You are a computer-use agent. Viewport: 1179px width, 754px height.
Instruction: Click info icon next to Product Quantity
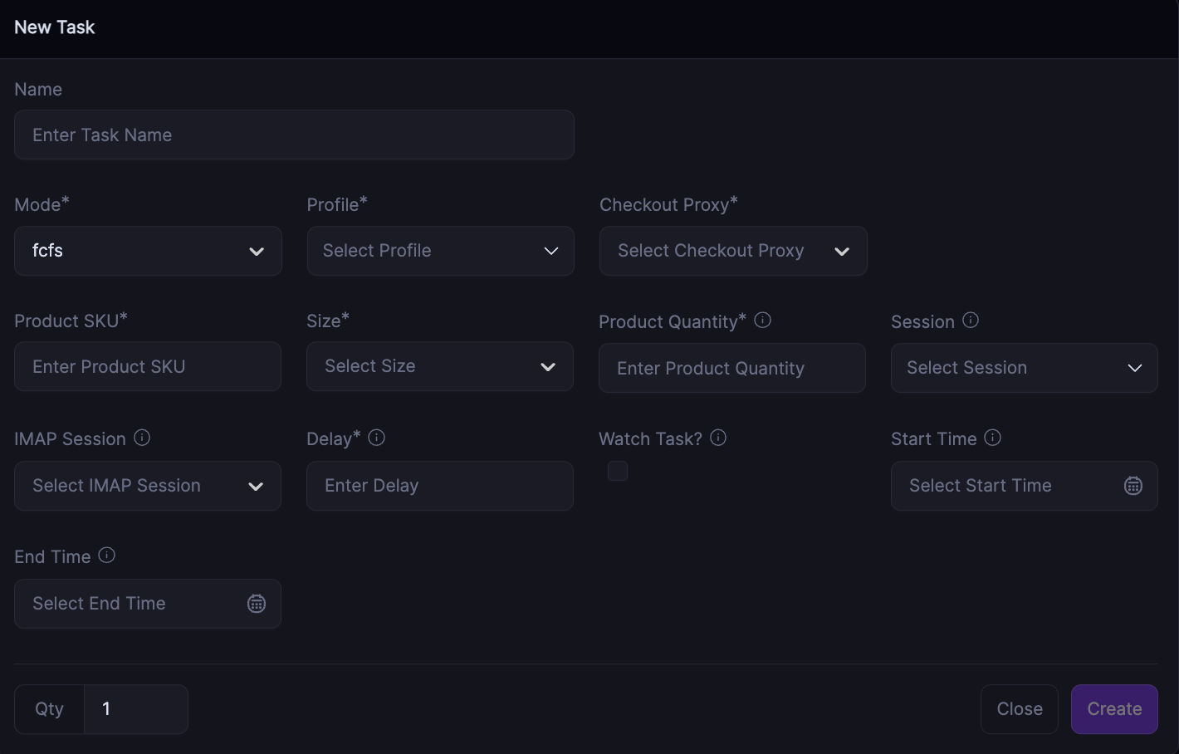(762, 321)
